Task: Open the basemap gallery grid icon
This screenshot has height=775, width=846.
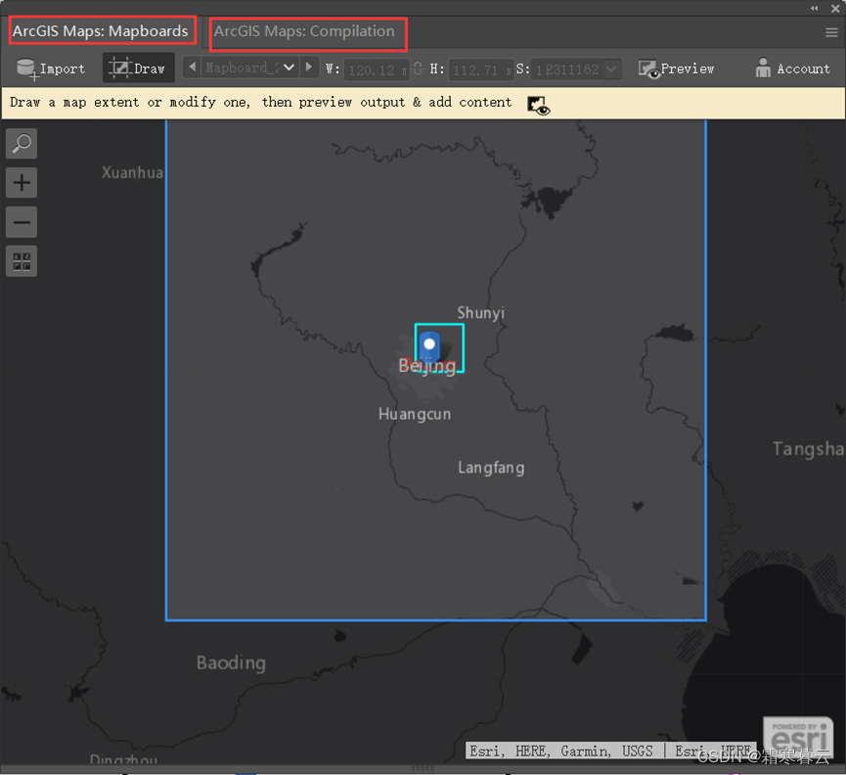Action: [21, 260]
